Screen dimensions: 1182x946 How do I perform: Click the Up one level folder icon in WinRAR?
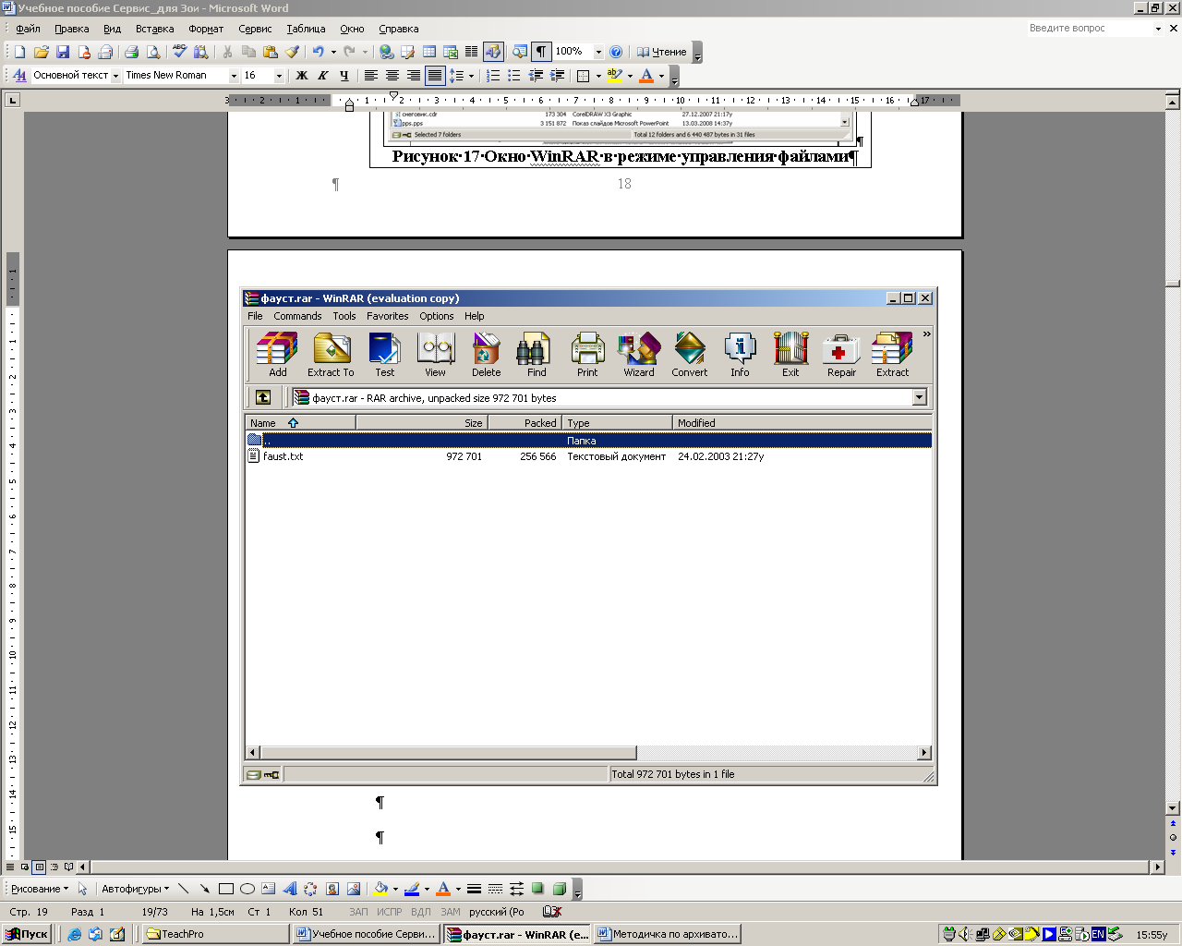(263, 397)
